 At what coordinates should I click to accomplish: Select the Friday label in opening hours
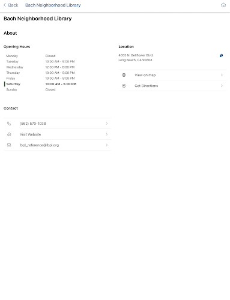[x=11, y=78]
